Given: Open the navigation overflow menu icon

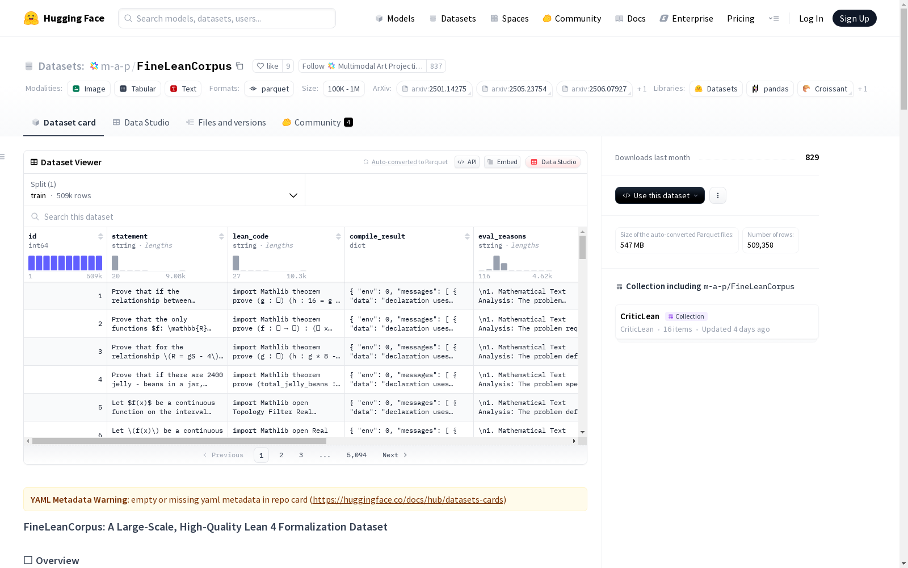Looking at the screenshot, I should click(774, 18).
